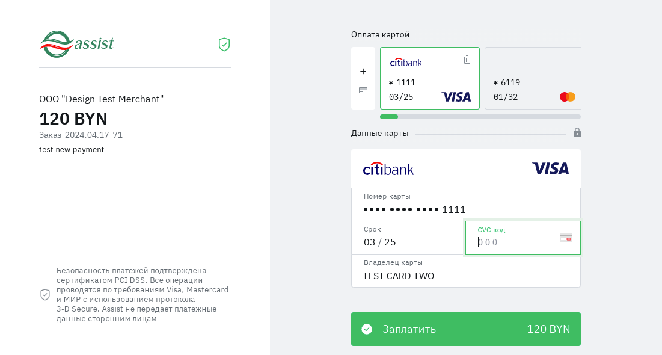Focus the CVC-код input field

pyautogui.click(x=514, y=242)
